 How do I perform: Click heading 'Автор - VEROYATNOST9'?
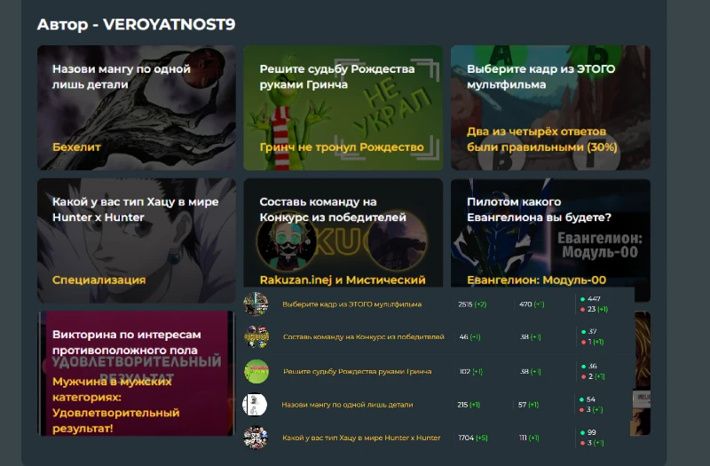point(136,24)
